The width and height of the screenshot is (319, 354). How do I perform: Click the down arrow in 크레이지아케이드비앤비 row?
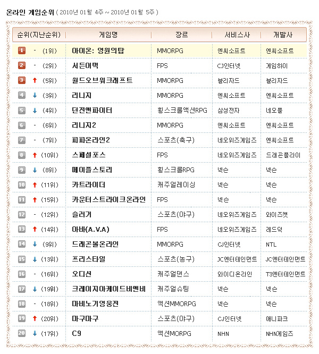[x=35, y=289]
